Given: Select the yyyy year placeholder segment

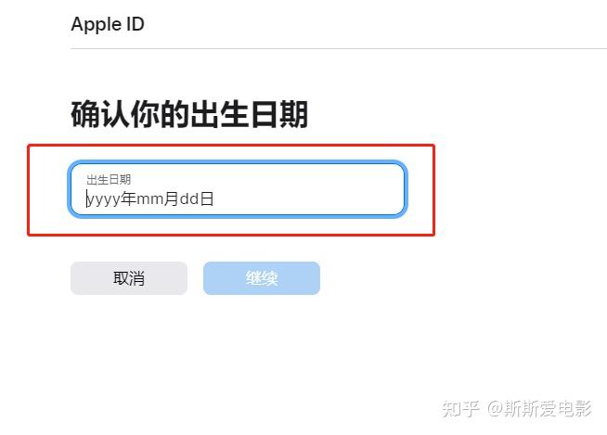Looking at the screenshot, I should pyautogui.click(x=103, y=199).
